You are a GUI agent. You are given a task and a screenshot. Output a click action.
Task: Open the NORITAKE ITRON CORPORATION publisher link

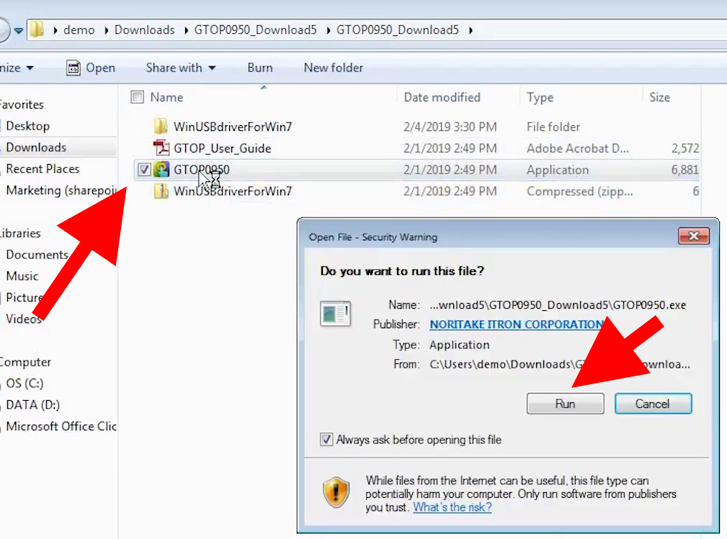pyautogui.click(x=515, y=325)
